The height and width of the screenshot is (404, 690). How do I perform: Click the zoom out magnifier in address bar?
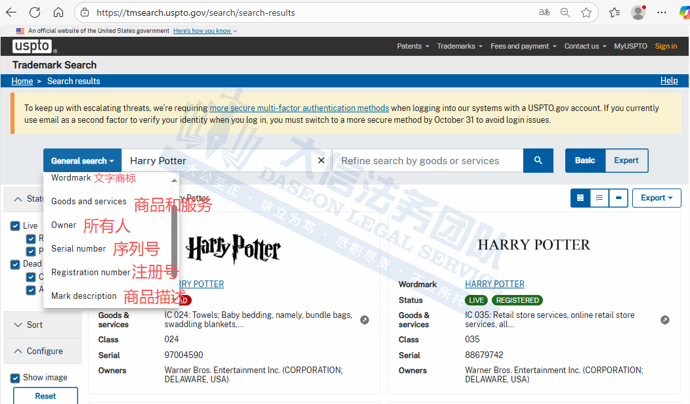pos(565,12)
